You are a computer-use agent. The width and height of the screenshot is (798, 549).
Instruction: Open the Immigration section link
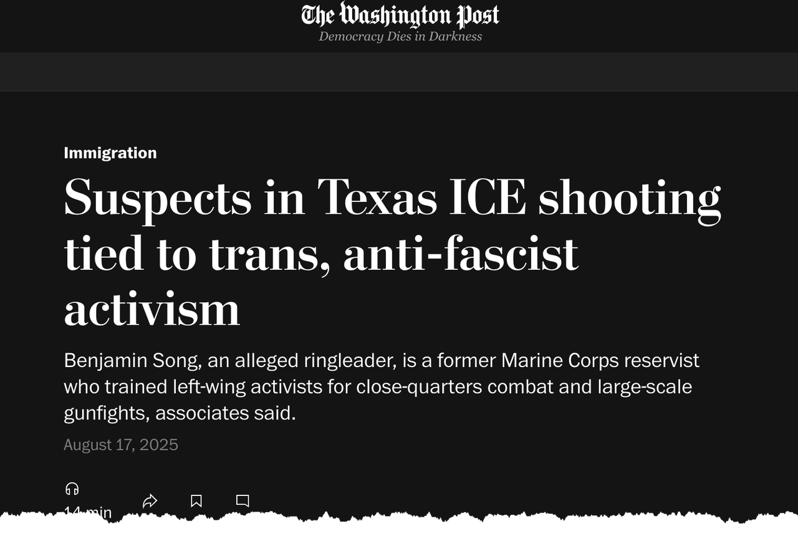point(110,153)
